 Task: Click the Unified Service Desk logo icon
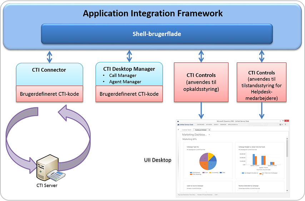178,125
